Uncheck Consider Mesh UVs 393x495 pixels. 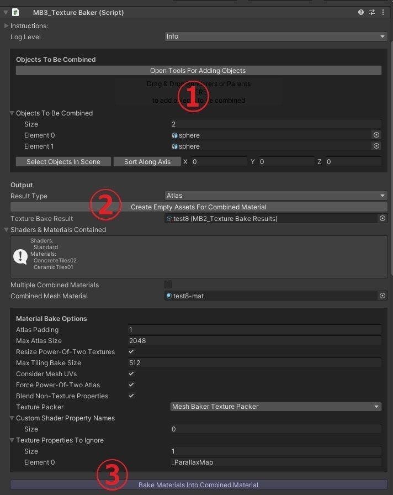131,373
